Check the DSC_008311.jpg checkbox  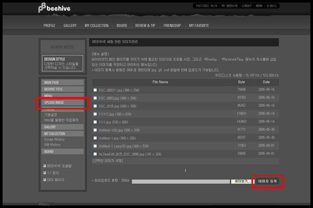(x=95, y=90)
